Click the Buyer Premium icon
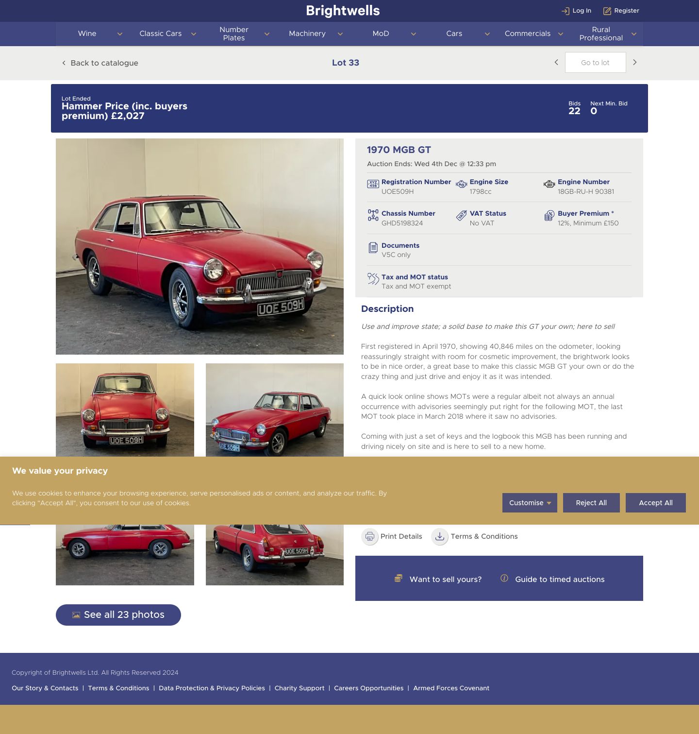 [x=549, y=216]
